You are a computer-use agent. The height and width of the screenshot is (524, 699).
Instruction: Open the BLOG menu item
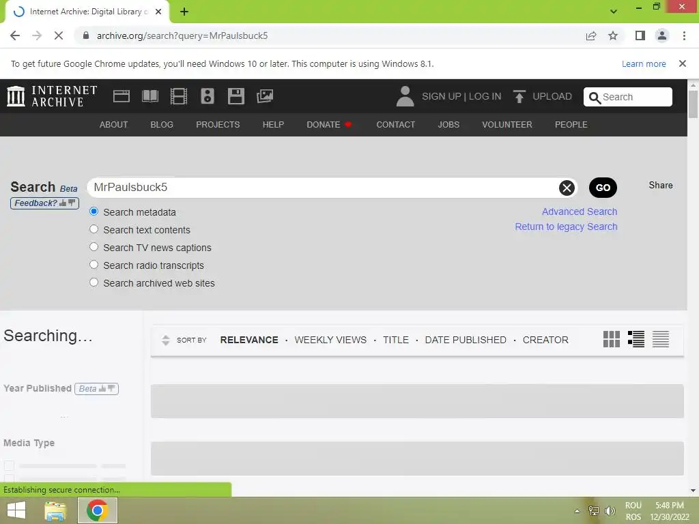point(162,125)
